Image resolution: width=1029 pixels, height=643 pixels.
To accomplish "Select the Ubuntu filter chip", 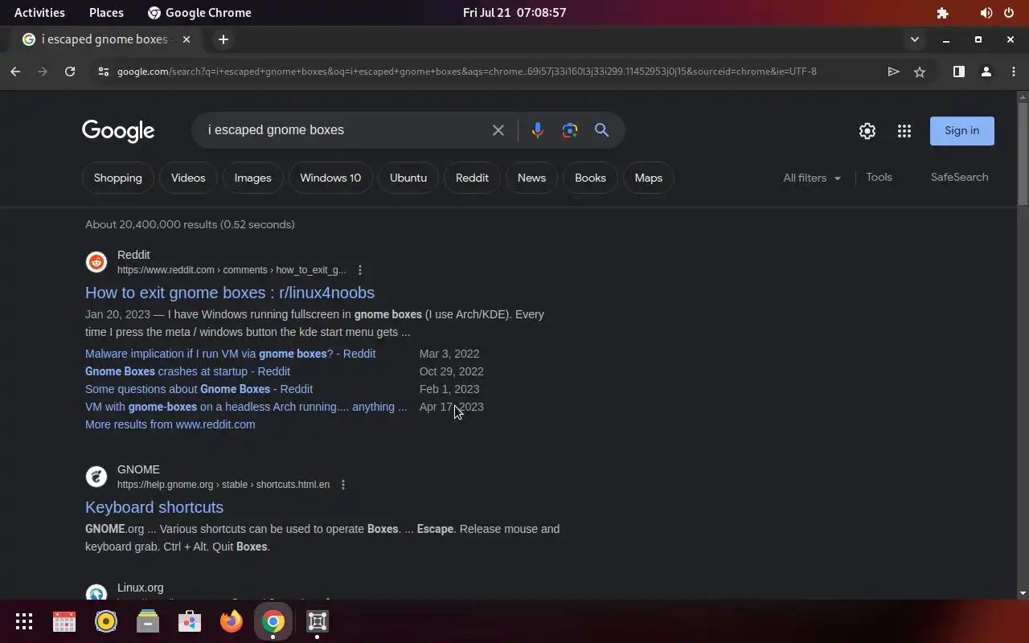I will [x=408, y=178].
